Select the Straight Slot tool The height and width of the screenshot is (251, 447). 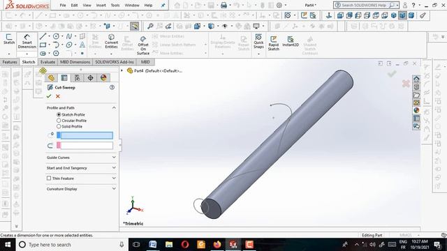pos(43,53)
